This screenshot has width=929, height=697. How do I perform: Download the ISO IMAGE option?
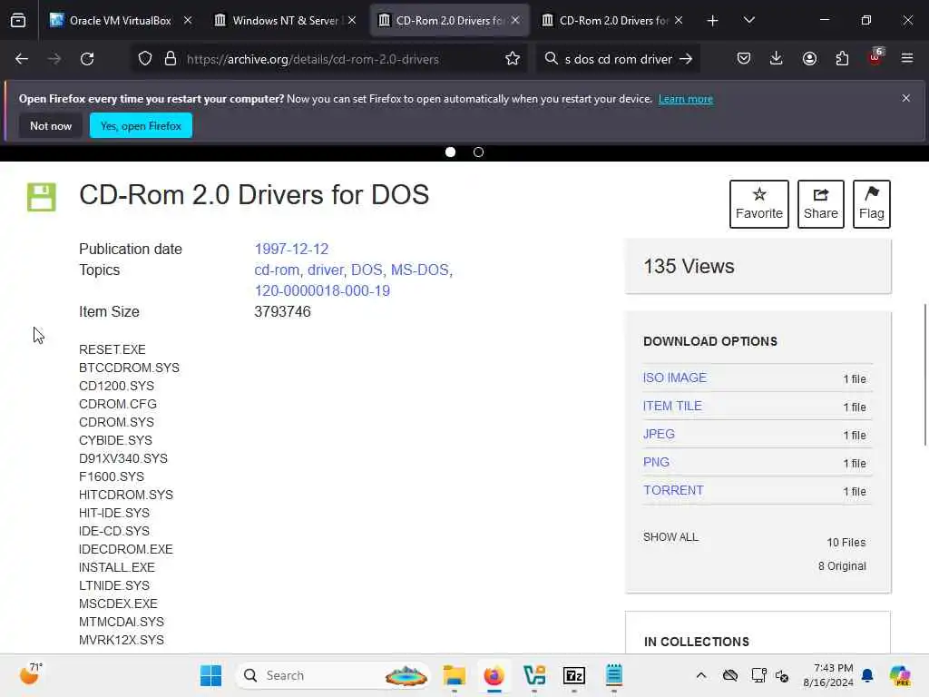click(675, 378)
